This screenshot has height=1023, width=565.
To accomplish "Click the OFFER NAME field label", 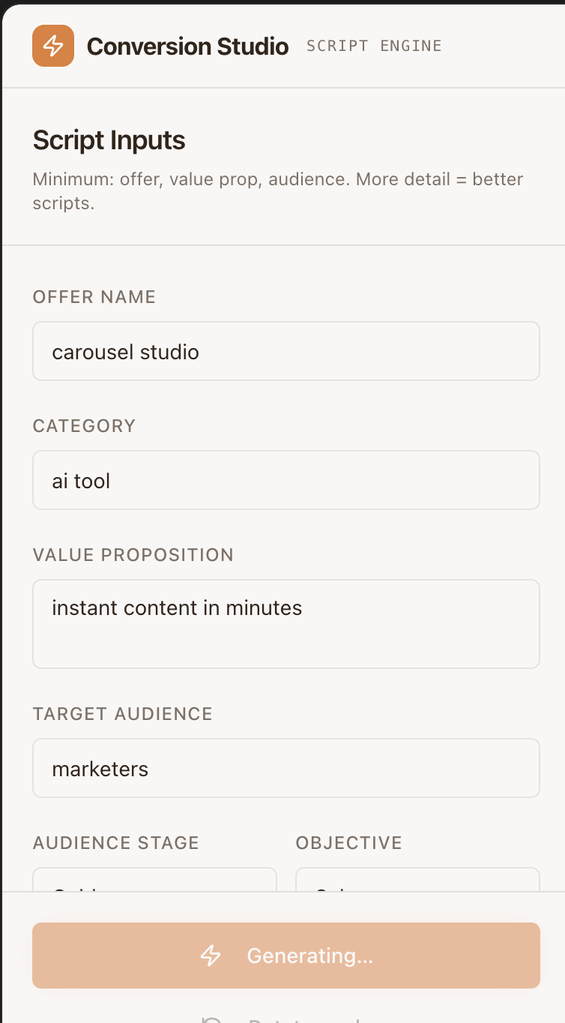I will point(94,297).
